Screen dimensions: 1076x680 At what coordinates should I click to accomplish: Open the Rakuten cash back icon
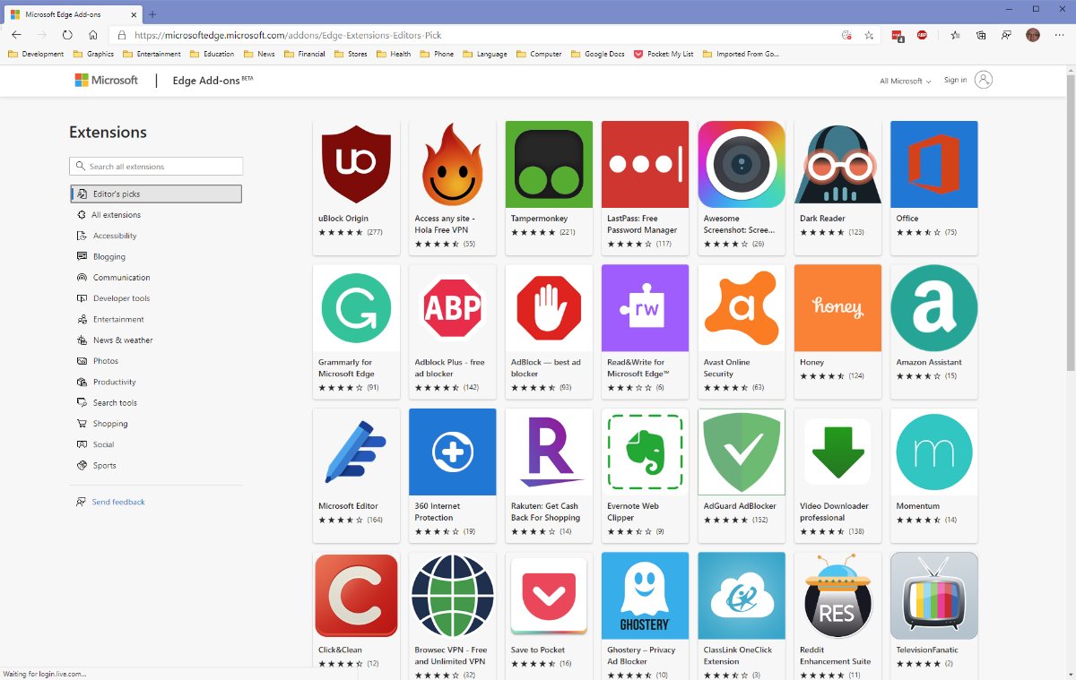(549, 452)
